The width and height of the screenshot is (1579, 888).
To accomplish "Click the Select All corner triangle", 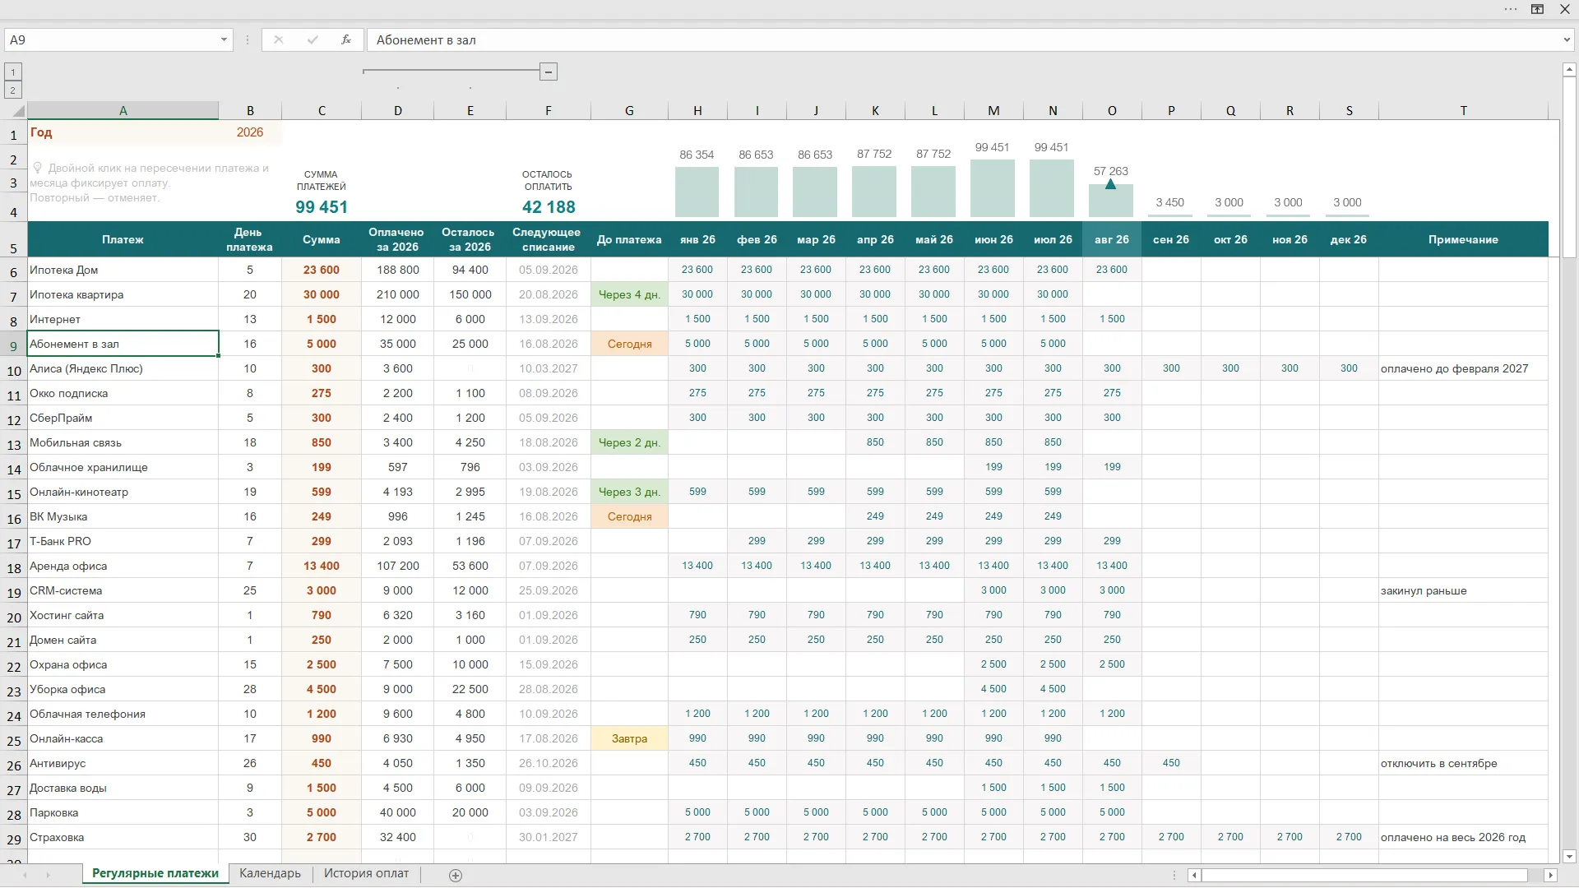I will tap(19, 111).
